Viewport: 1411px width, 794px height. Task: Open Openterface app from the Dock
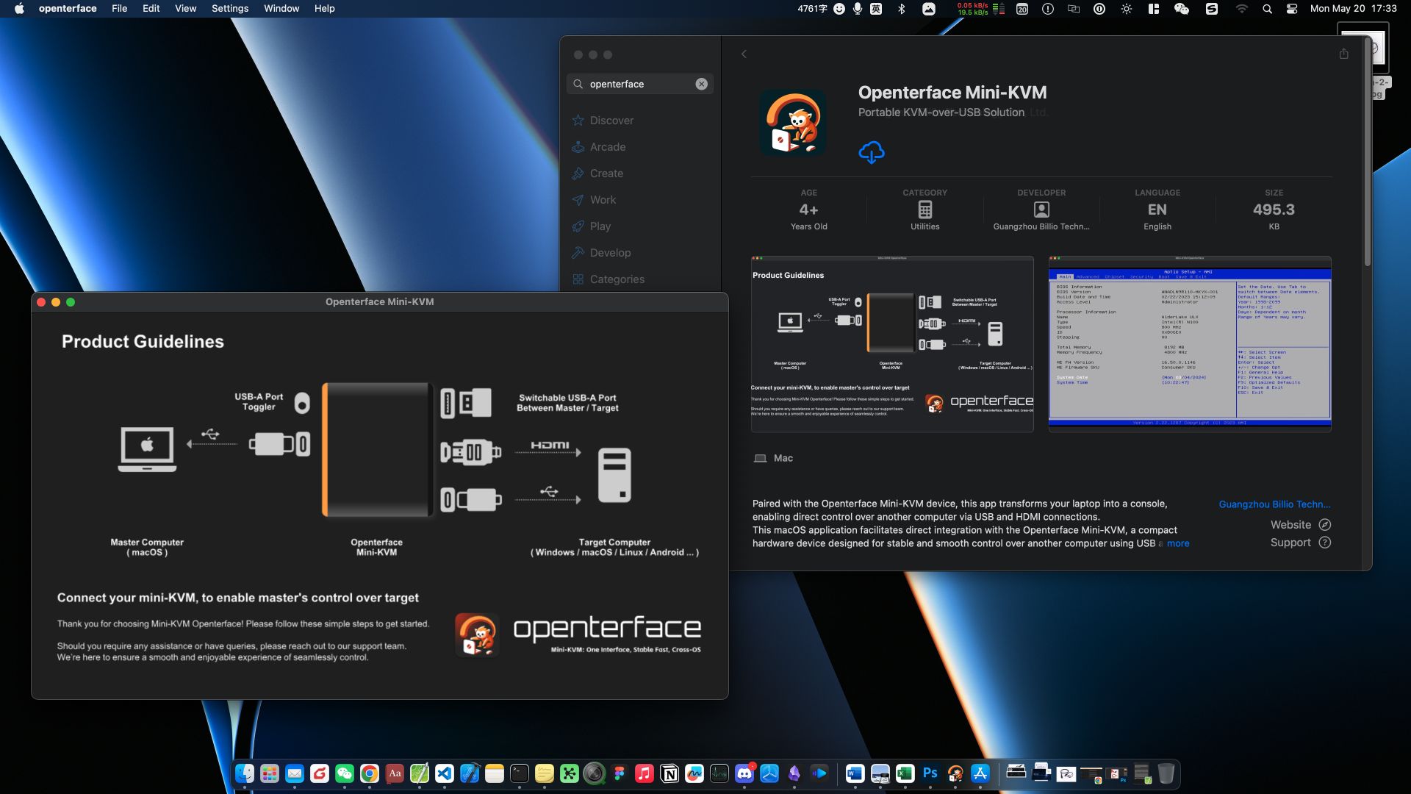[955, 773]
